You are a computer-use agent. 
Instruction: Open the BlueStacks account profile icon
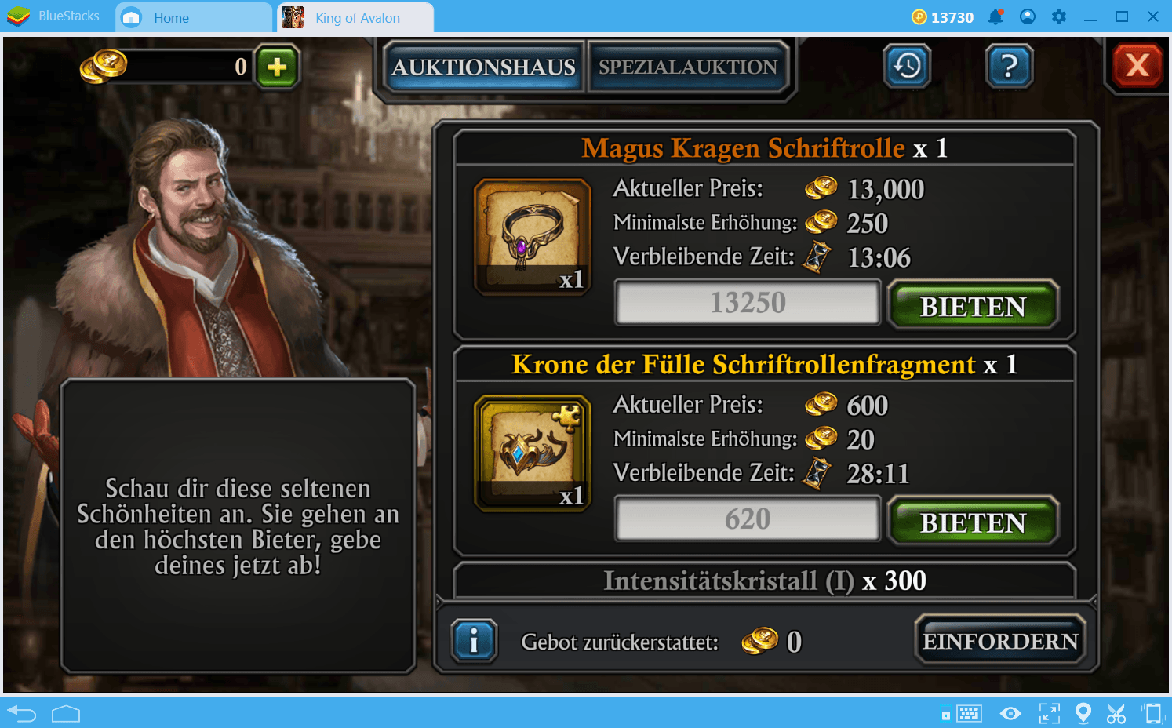coord(1028,16)
